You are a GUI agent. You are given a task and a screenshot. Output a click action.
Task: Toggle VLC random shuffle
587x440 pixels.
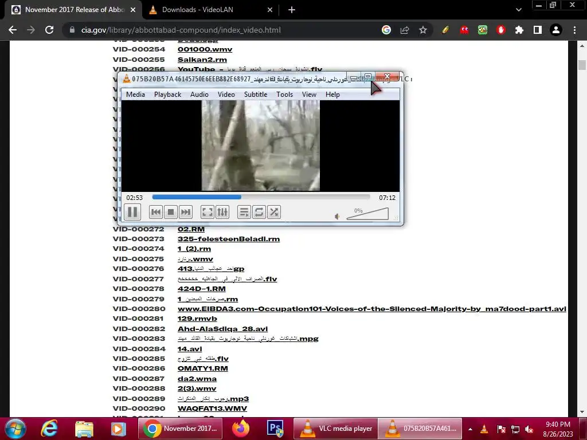click(x=274, y=212)
